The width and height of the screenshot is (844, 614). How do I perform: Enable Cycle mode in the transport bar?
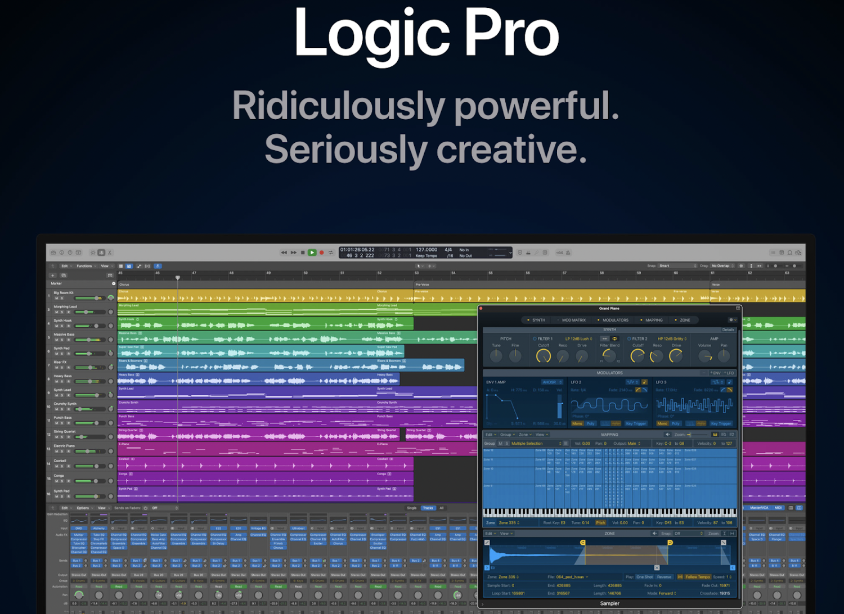331,252
